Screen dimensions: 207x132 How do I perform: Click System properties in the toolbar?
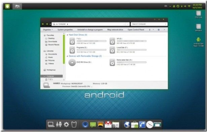(65, 30)
